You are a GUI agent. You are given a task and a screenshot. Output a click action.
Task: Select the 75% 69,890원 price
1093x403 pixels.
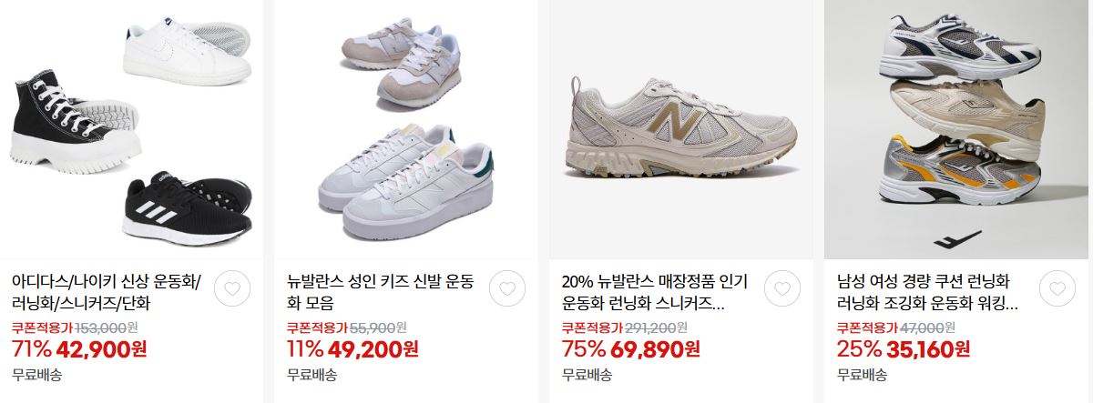point(631,348)
